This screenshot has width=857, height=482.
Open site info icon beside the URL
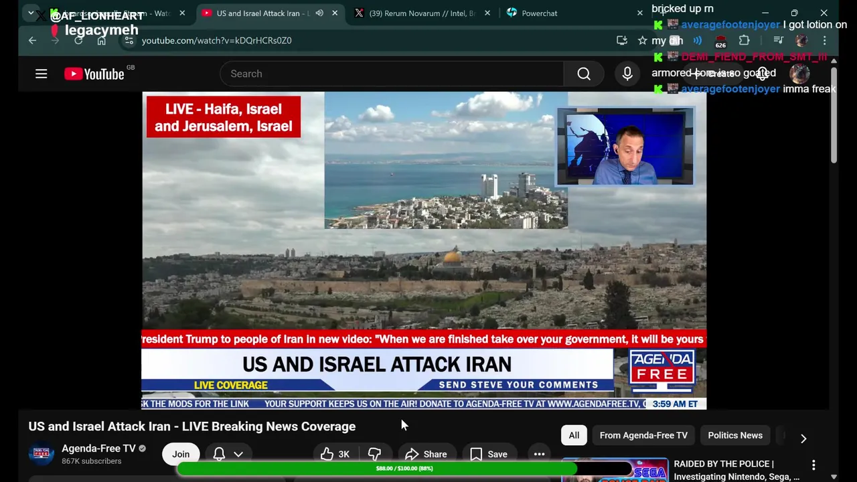pos(129,40)
